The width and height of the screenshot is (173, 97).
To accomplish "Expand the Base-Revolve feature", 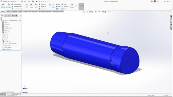I will [1, 42].
